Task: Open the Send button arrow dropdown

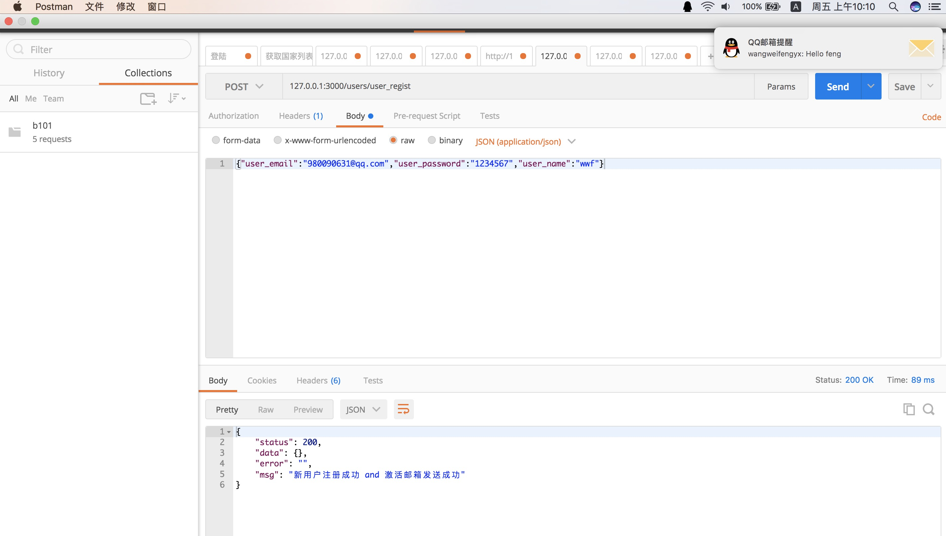Action: (871, 86)
